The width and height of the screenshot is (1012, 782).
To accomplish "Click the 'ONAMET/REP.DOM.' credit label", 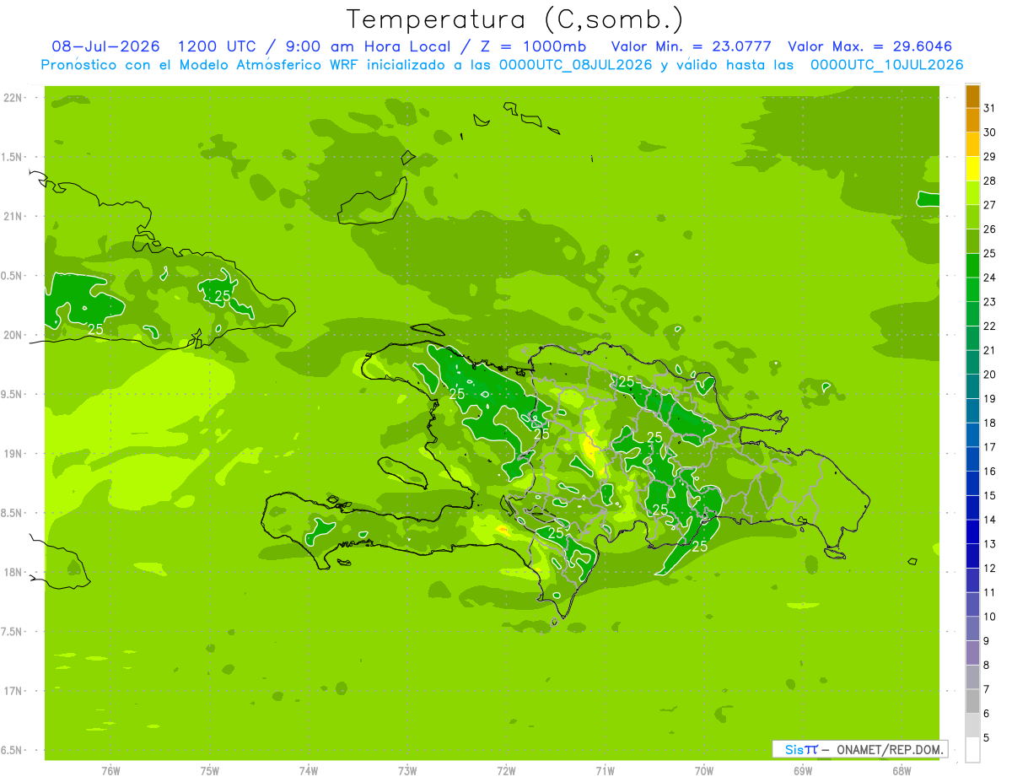I will (889, 749).
